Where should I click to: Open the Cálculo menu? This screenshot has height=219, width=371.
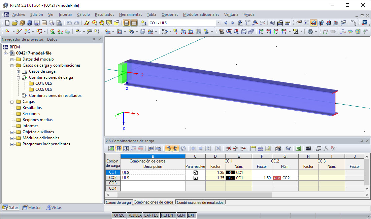coord(83,14)
